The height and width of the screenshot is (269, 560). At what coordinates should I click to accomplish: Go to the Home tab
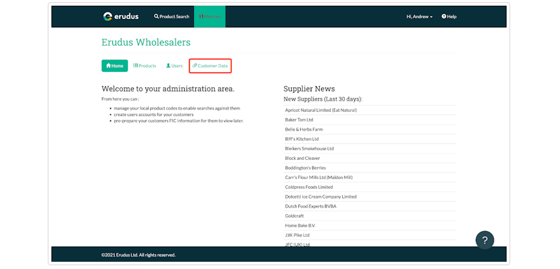click(x=115, y=66)
